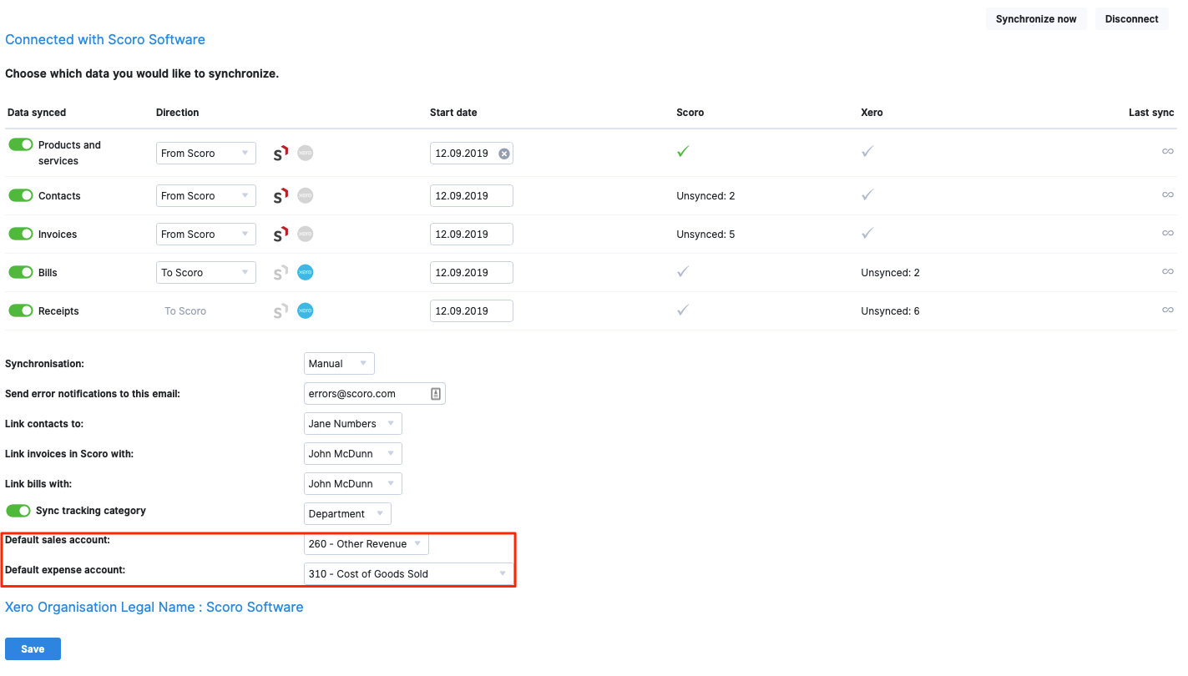Screen dimensions: 1188x676
Task: Click blue Xero icon in Bills row
Action: 306,273
